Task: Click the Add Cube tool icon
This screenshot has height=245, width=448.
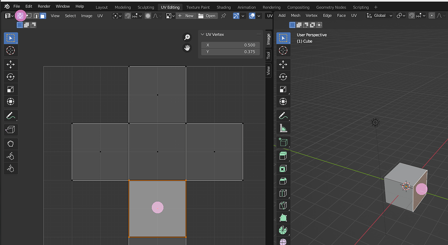Action: [283, 142]
